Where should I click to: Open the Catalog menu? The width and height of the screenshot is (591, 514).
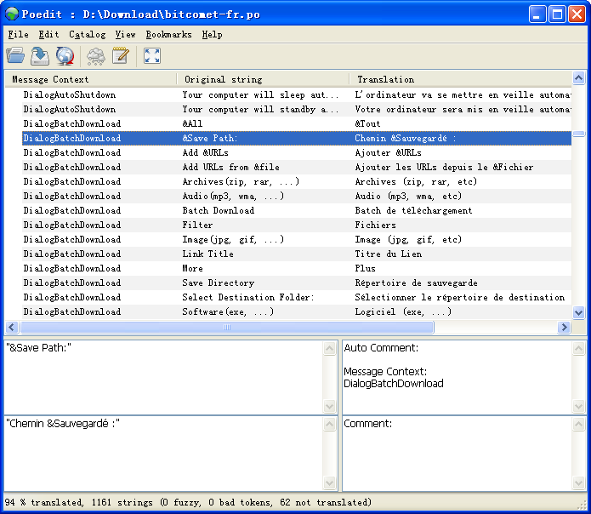click(x=88, y=35)
